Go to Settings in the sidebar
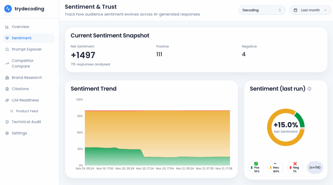 pyautogui.click(x=20, y=133)
